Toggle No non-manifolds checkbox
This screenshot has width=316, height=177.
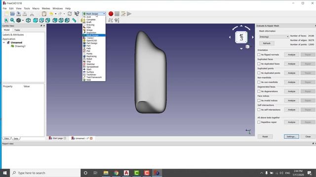tap(259, 82)
